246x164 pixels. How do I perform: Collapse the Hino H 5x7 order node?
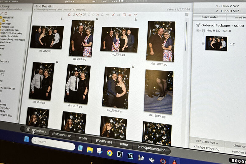(x=198, y=30)
